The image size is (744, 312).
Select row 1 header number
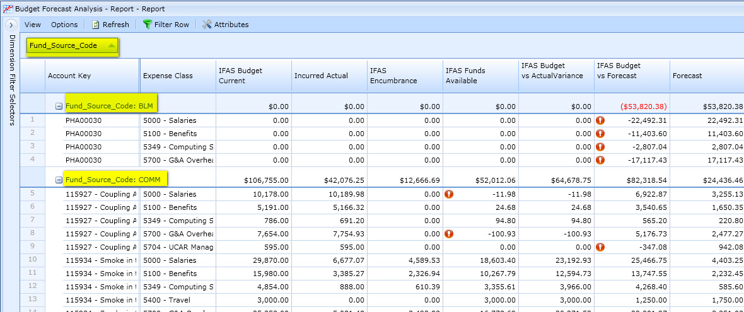coord(33,120)
